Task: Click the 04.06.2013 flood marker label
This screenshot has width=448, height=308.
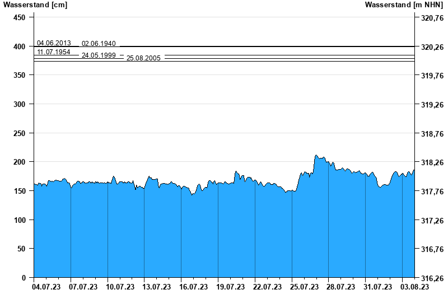Action: [x=54, y=43]
